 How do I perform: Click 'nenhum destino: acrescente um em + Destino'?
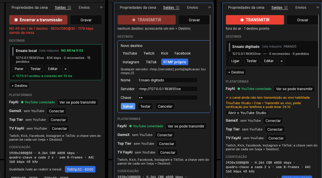154,29
